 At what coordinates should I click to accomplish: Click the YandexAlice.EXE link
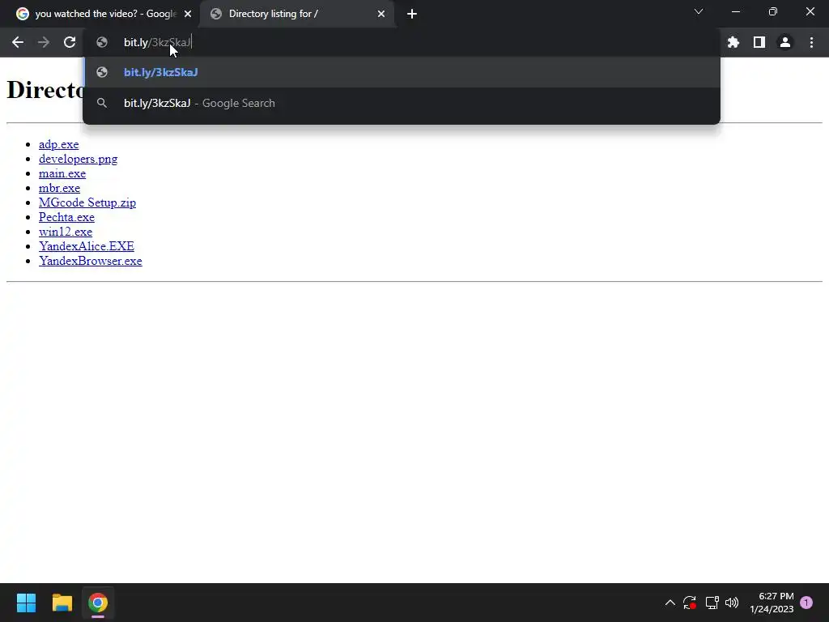(x=86, y=246)
